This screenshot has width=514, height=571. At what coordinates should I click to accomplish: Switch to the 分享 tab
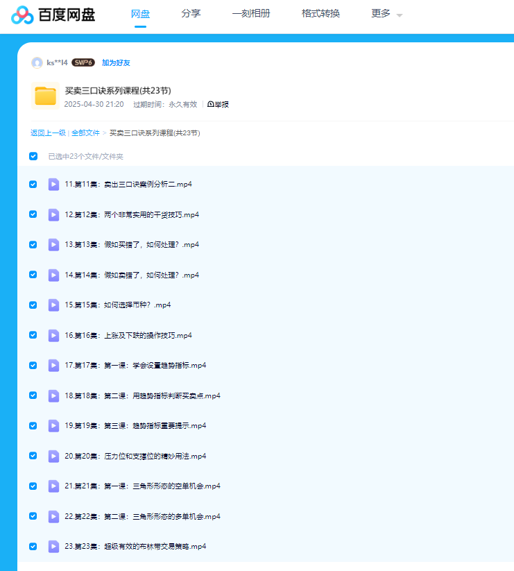pos(191,14)
